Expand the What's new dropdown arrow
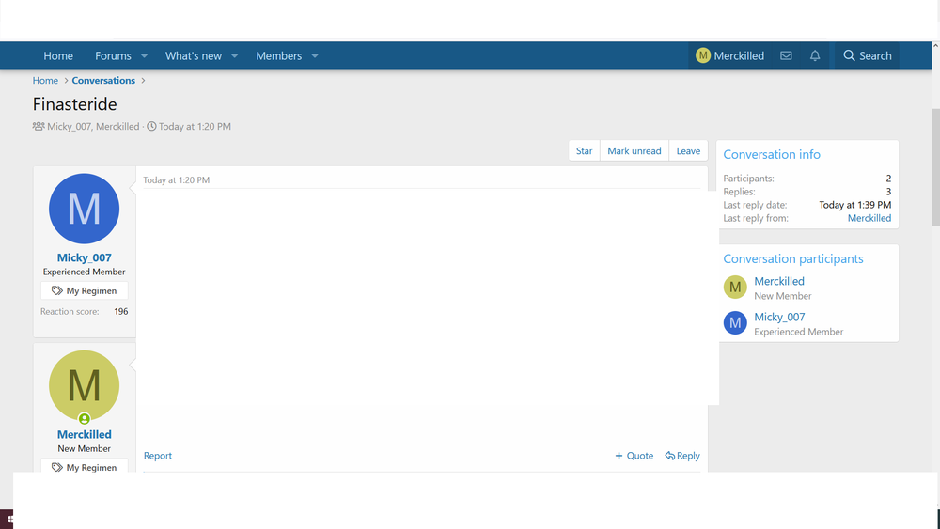This screenshot has width=940, height=529. [235, 56]
